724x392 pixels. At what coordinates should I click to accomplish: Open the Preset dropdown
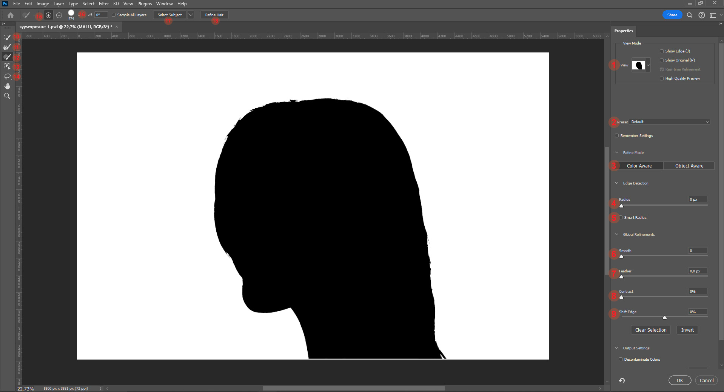[670, 122]
